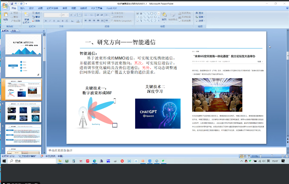Toggle bold formatting

[46, 21]
